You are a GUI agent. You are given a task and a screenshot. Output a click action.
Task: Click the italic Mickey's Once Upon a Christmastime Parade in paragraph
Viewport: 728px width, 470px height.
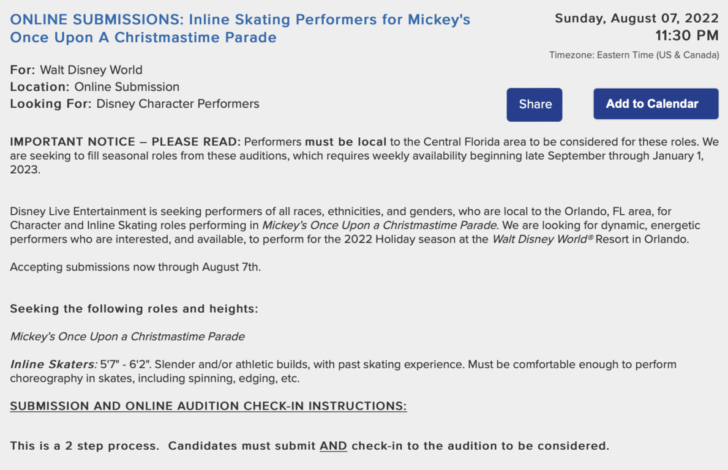click(x=380, y=225)
